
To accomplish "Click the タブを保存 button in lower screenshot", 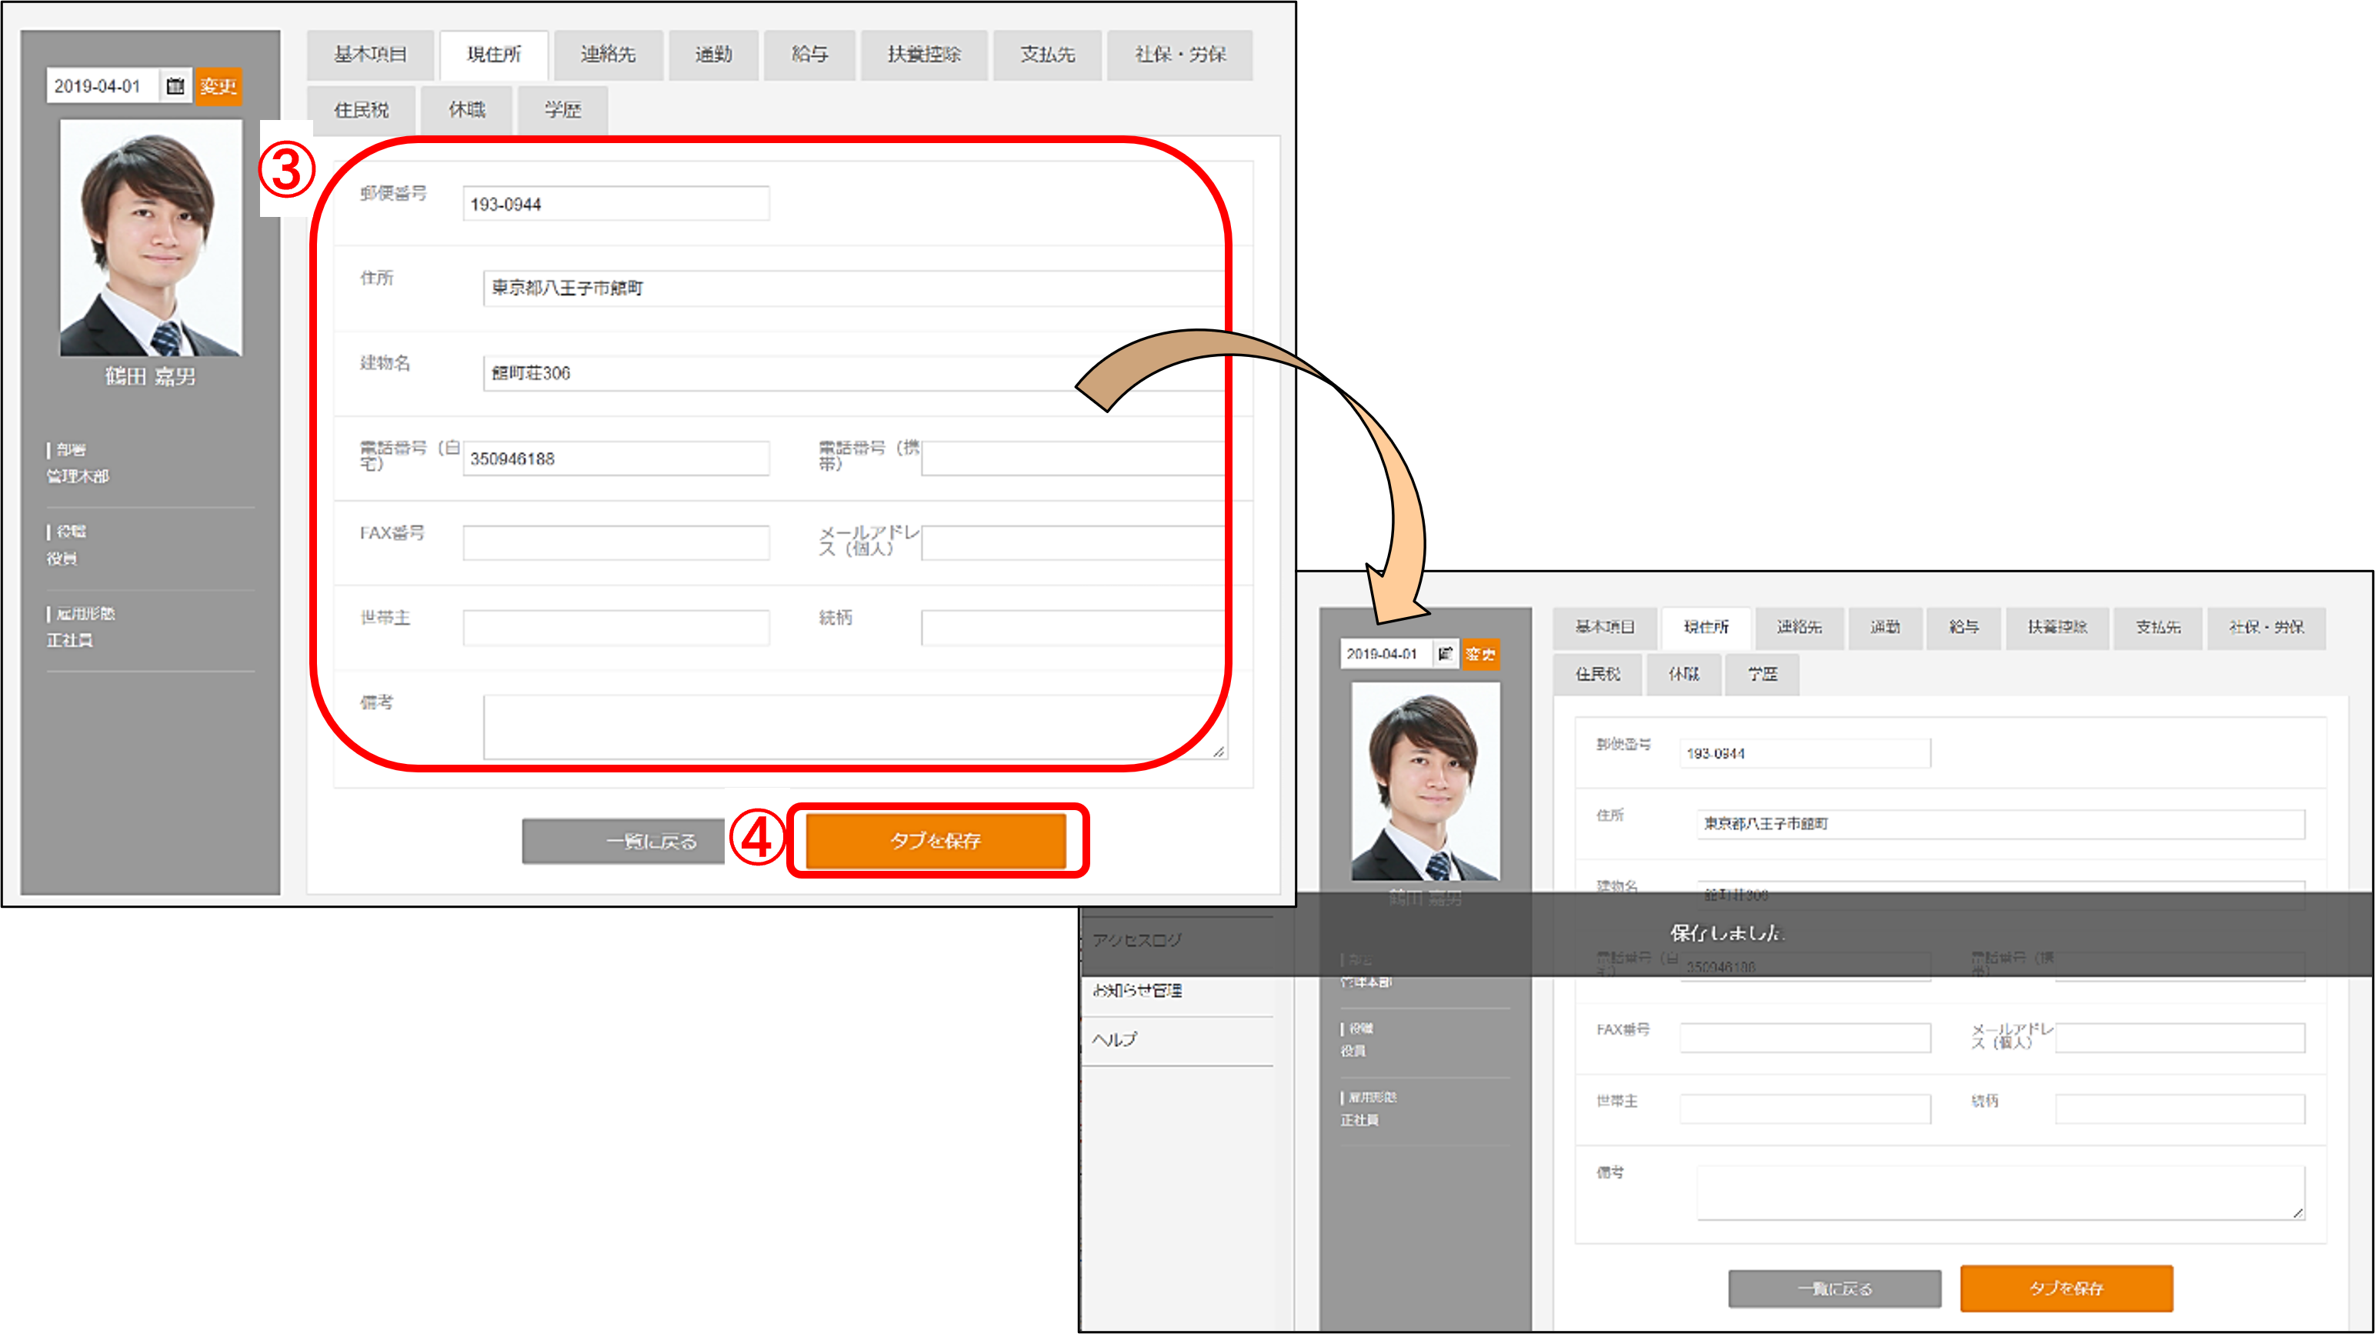I will click(x=2066, y=1288).
